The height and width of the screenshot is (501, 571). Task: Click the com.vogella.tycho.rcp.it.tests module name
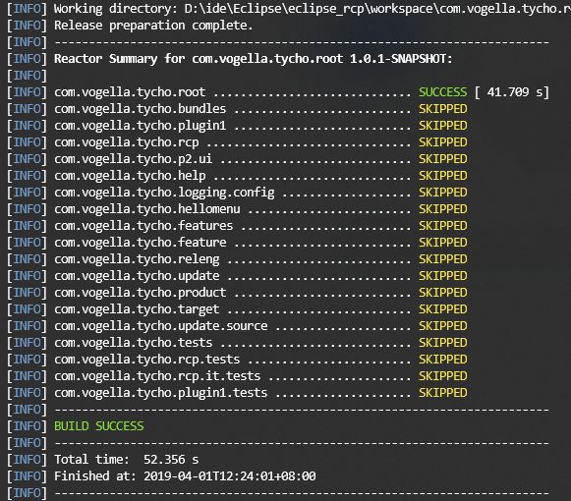157,376
